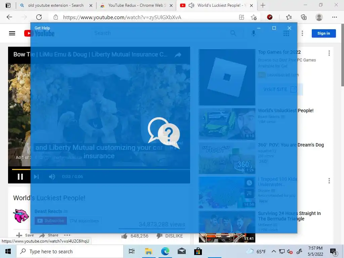
Task: Click the DISLIKE thumbs down button
Action: pos(170,236)
